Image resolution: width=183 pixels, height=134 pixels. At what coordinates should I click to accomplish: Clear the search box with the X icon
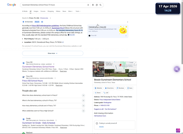88,5
